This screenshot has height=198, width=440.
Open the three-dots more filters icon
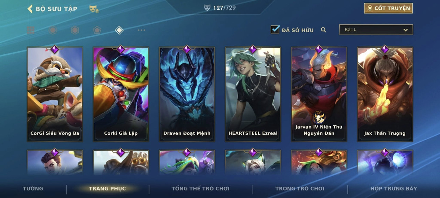coord(141,30)
